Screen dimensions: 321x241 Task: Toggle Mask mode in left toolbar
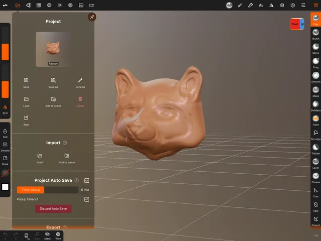coord(5,161)
